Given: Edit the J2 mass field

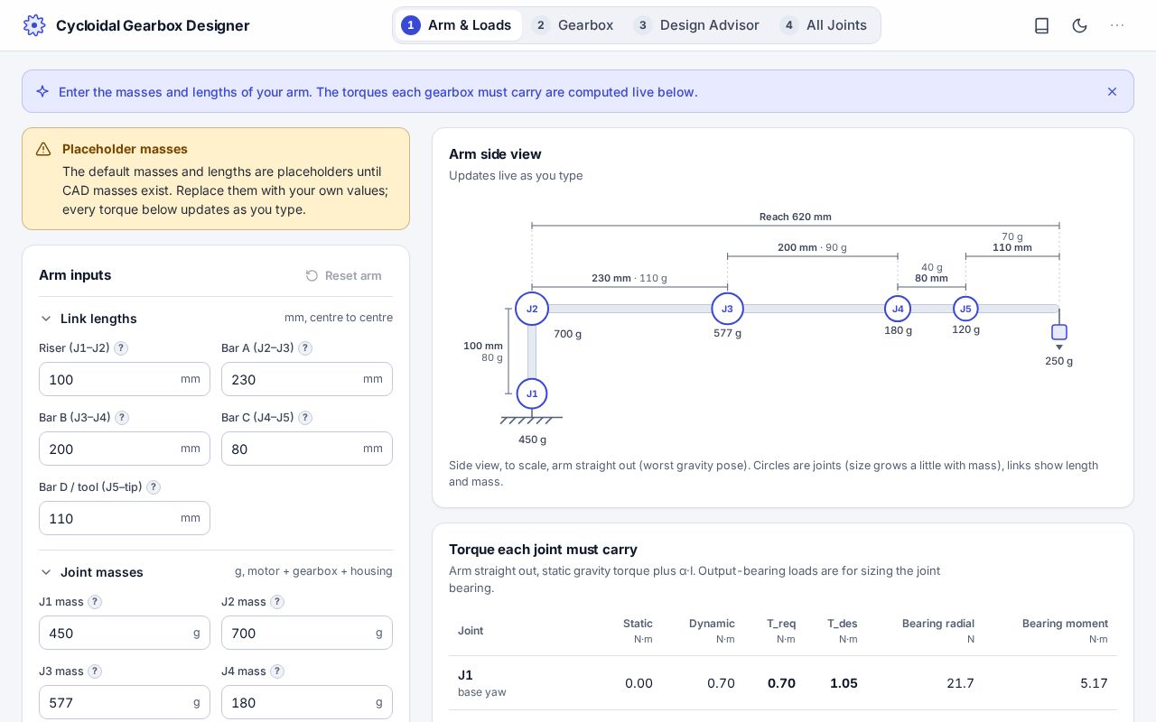Looking at the screenshot, I should pyautogui.click(x=307, y=633).
